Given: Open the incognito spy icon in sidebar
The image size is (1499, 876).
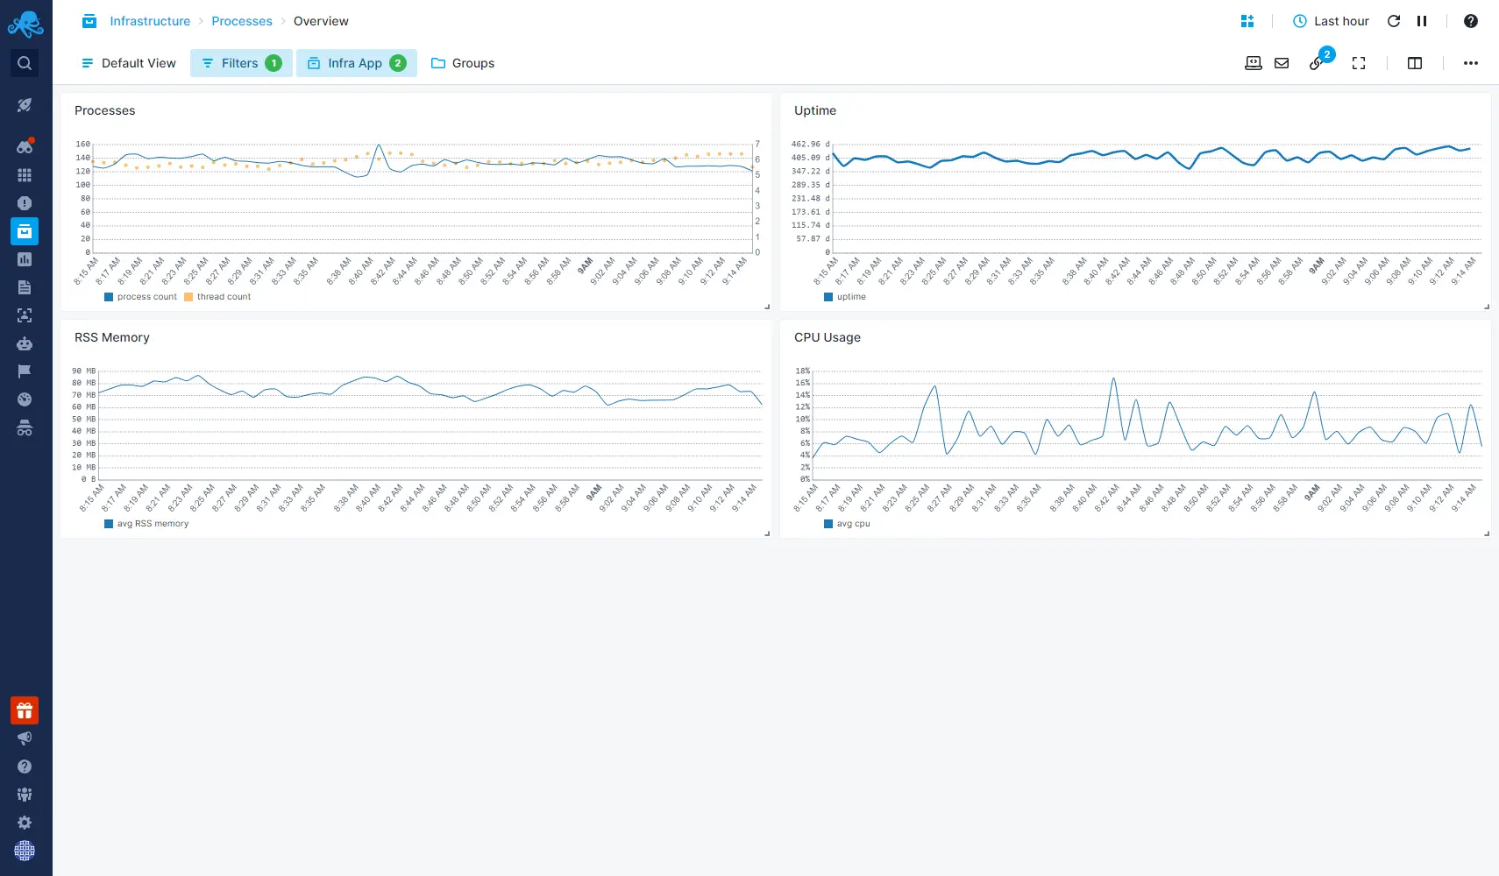Looking at the screenshot, I should coord(25,427).
